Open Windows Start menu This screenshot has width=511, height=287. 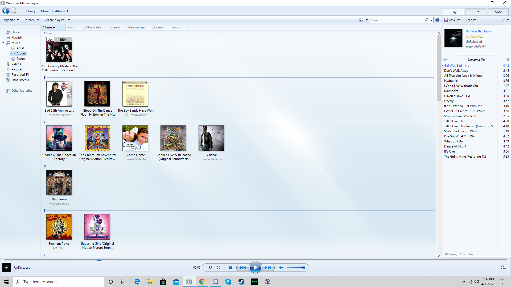click(x=6, y=282)
